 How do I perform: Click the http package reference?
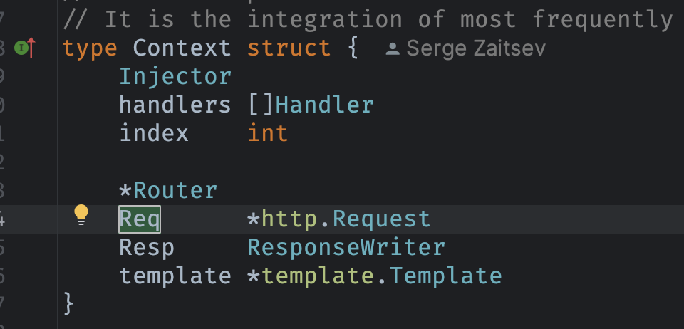click(289, 219)
